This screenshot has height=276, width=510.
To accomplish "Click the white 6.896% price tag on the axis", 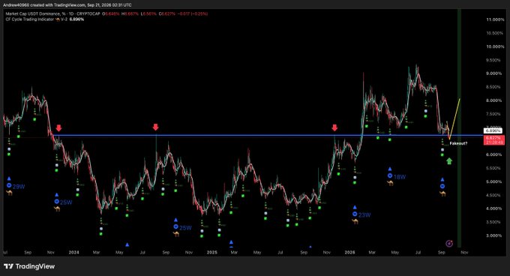I will click(x=493, y=130).
